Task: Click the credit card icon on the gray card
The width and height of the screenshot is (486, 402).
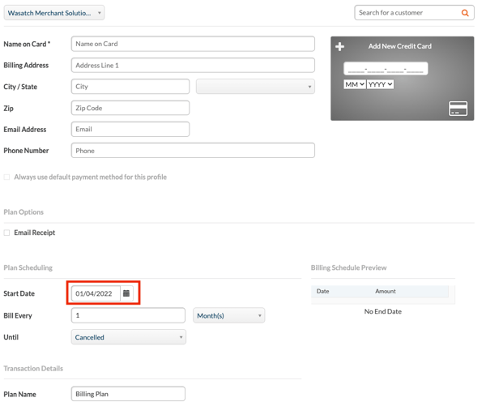Action: tap(458, 109)
